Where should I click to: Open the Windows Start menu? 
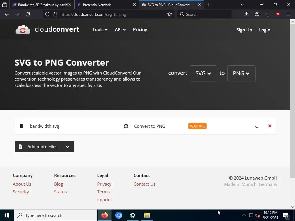click(7, 215)
